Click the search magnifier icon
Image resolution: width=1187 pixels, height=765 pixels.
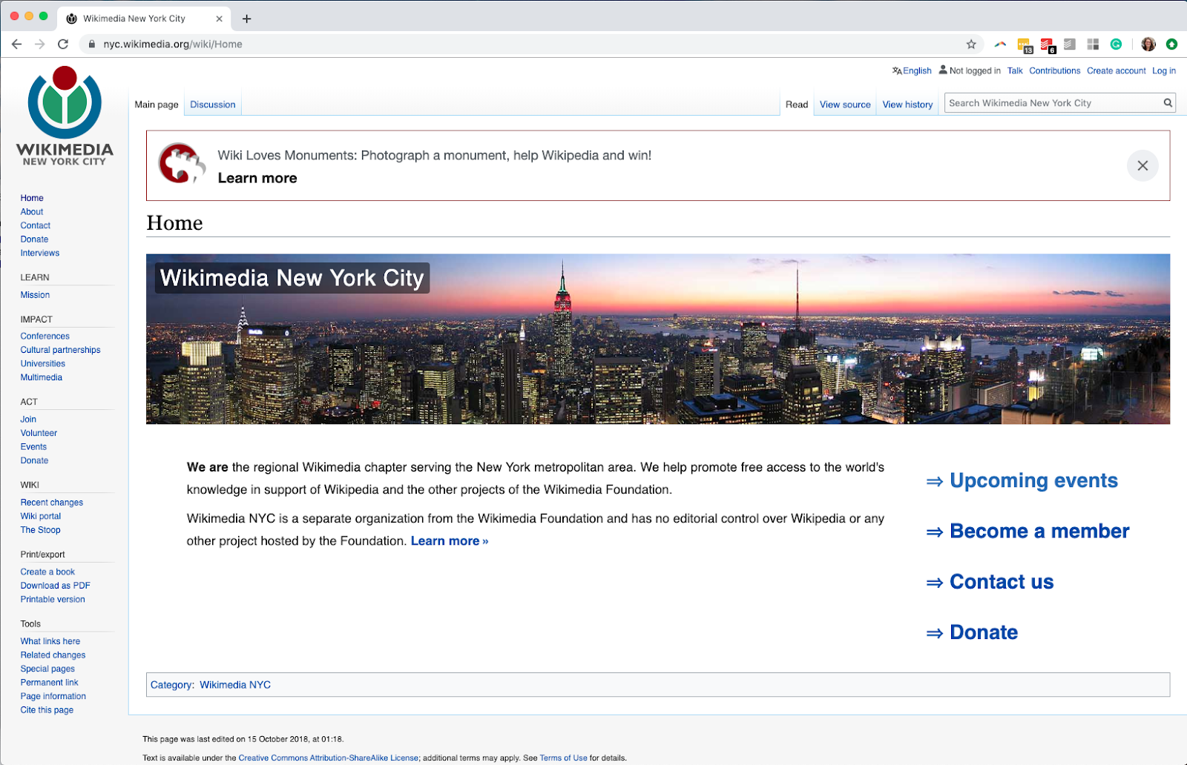click(1168, 103)
